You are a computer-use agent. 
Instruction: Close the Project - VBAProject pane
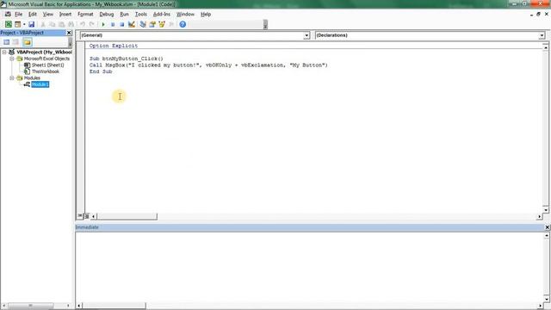(x=69, y=33)
